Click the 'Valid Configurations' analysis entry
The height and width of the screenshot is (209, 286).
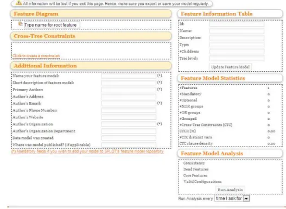(202, 182)
